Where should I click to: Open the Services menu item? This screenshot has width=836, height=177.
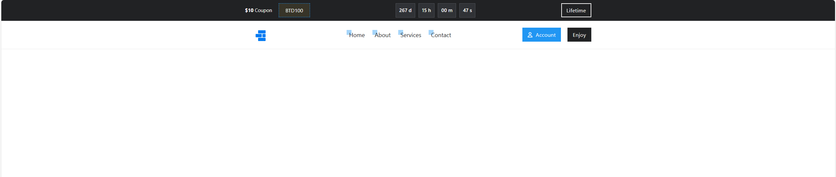pyautogui.click(x=410, y=35)
